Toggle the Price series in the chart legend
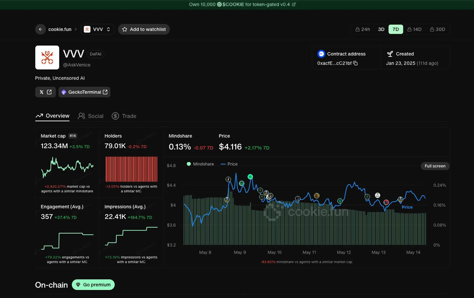This screenshot has height=298, width=474. coord(229,164)
